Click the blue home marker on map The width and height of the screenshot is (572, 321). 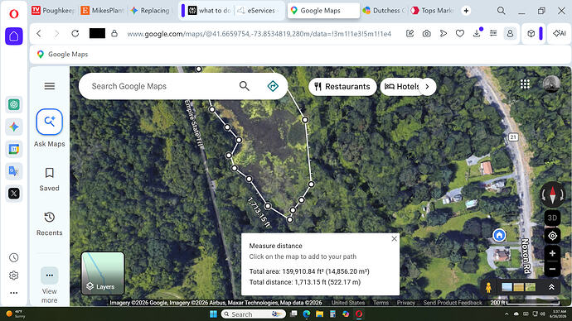499,235
